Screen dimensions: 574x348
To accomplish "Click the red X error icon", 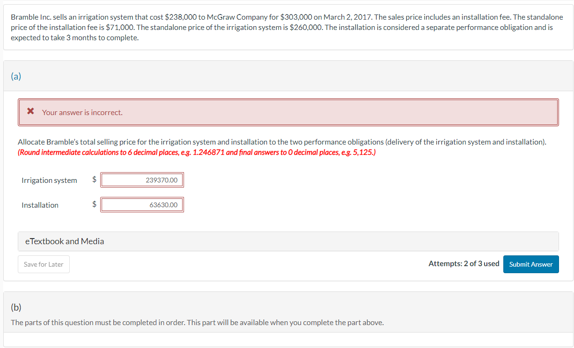I will (30, 111).
